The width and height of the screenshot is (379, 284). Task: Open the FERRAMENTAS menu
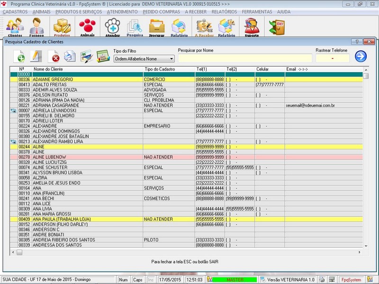point(257,12)
